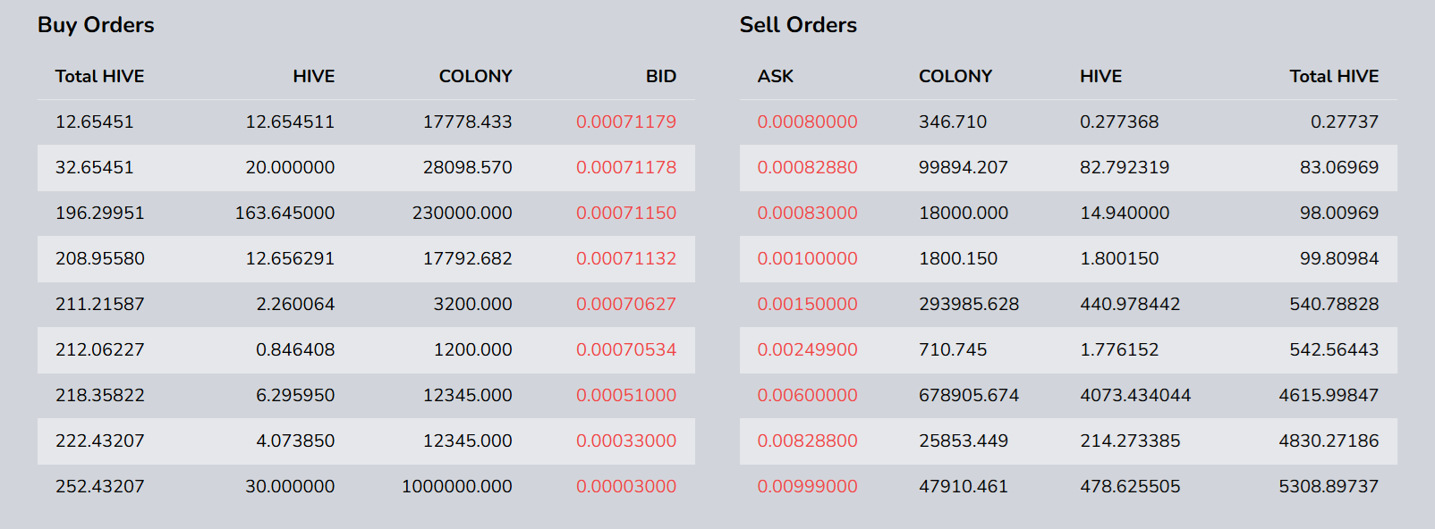Click bid price 0.00071150

point(625,213)
